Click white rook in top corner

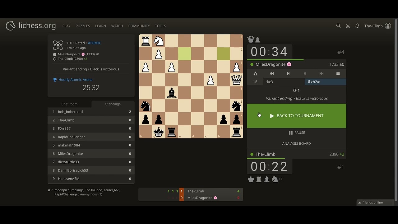click(146, 41)
